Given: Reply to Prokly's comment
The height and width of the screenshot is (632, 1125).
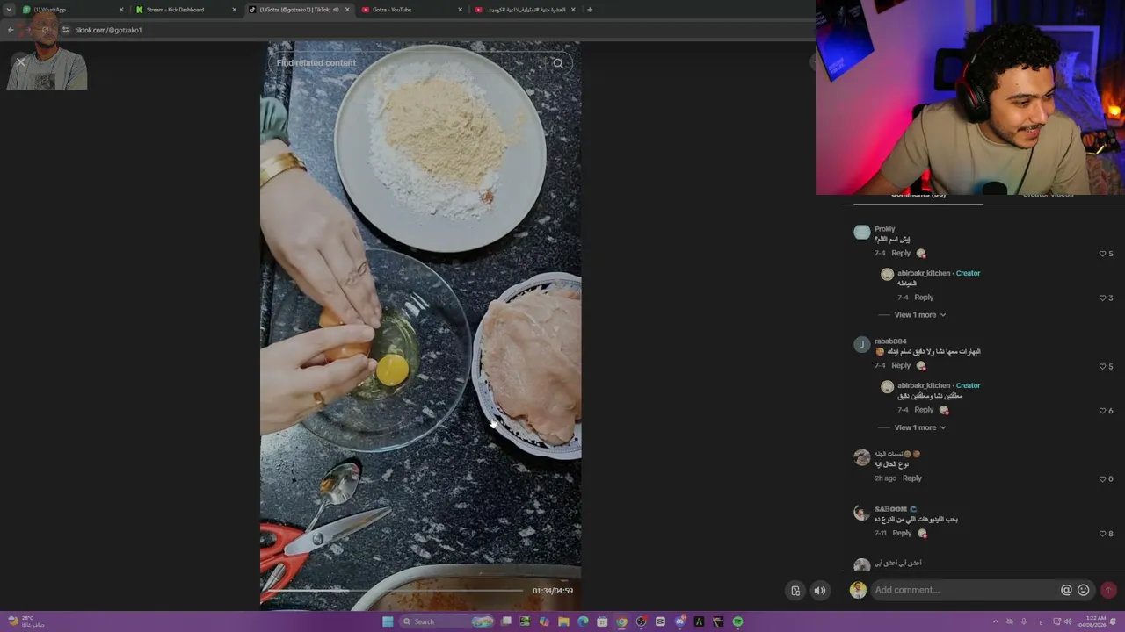Looking at the screenshot, I should pyautogui.click(x=901, y=254).
